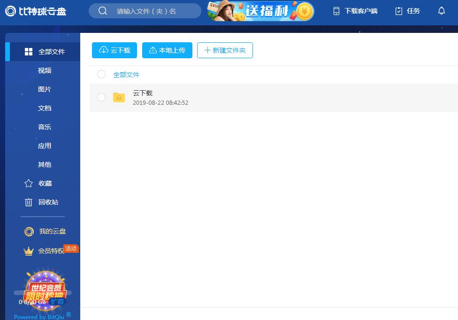Select 全部文件 in the sidebar

tap(43, 52)
